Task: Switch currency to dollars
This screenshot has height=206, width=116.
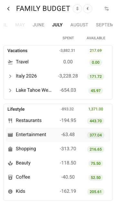Action: coord(77,9)
